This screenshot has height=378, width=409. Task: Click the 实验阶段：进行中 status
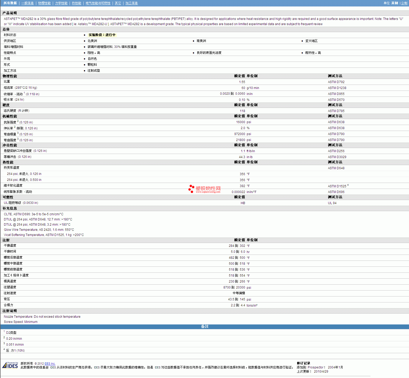point(102,35)
